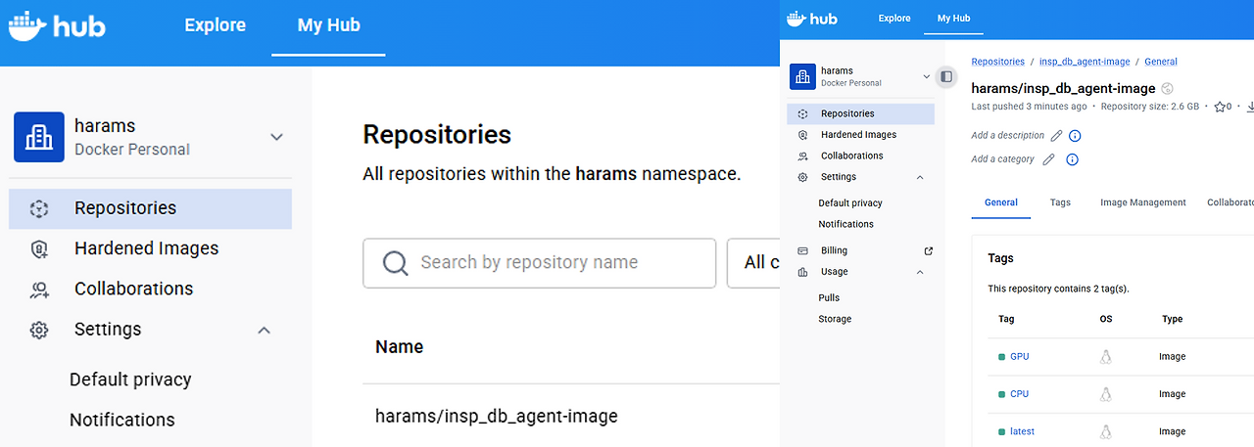Image resolution: width=1254 pixels, height=447 pixels.
Task: Click Search by repository name field
Action: click(540, 263)
